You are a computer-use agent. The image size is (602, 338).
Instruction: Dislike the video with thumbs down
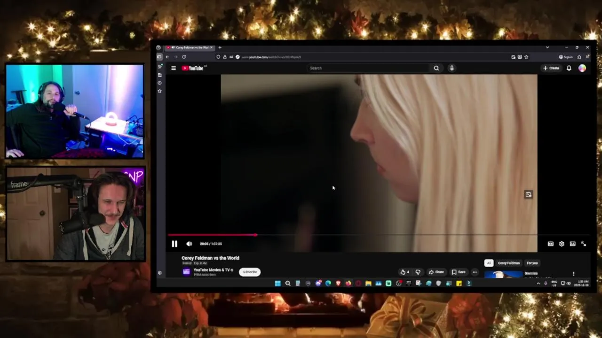pos(418,272)
